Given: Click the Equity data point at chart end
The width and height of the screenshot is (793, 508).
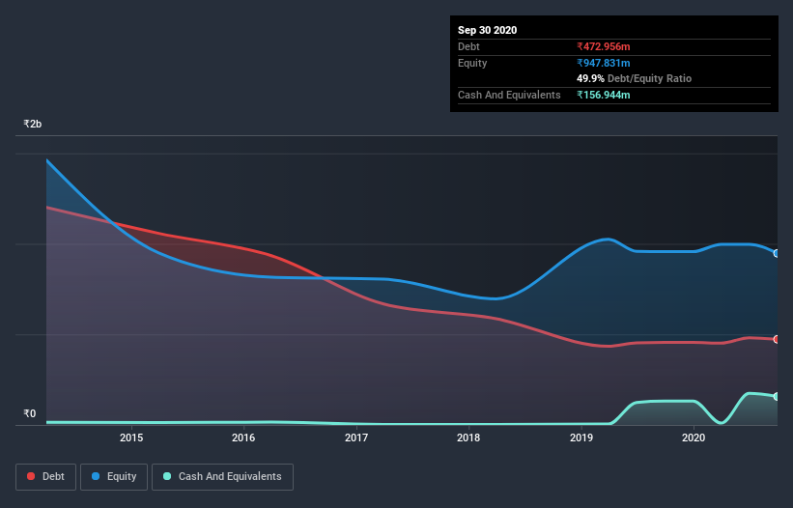Looking at the screenshot, I should point(777,253).
